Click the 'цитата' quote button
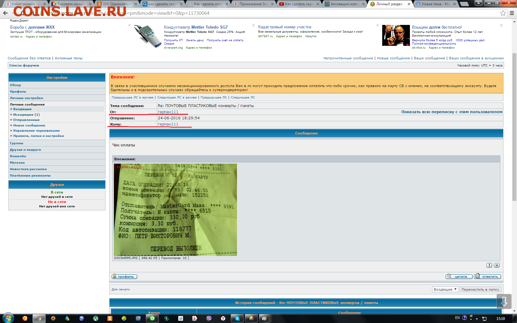This screenshot has width=517, height=323. pyautogui.click(x=459, y=277)
